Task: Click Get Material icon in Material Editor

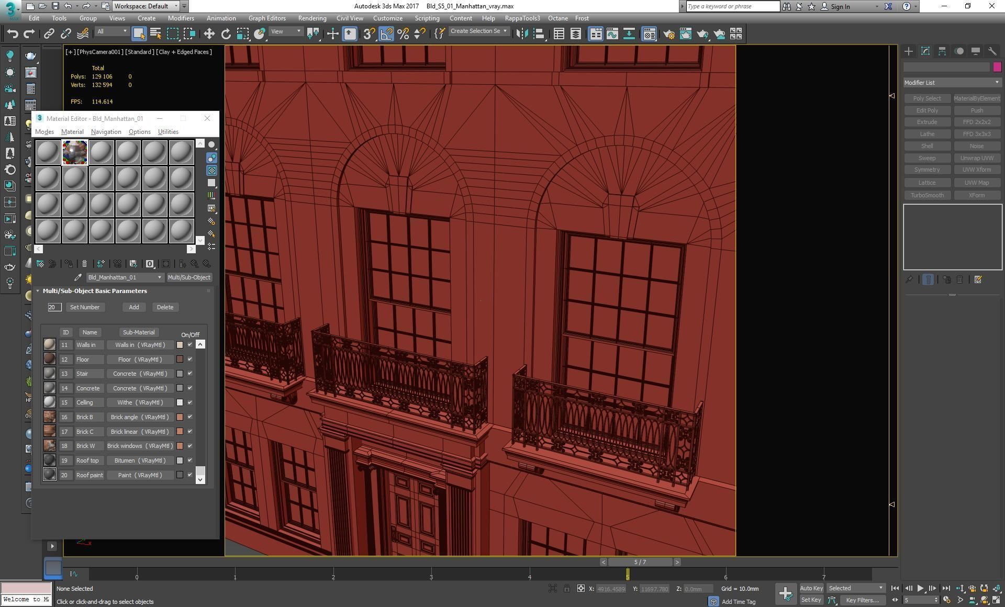Action: point(40,264)
